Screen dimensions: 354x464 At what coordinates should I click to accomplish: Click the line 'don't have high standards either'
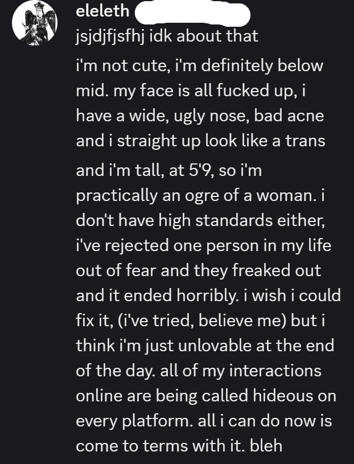click(x=200, y=221)
